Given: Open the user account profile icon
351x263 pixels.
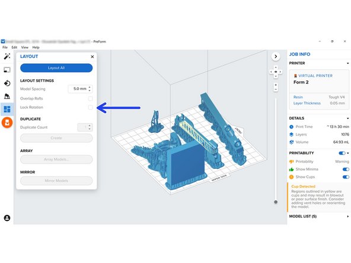Looking at the screenshot, I should click(x=7, y=218).
